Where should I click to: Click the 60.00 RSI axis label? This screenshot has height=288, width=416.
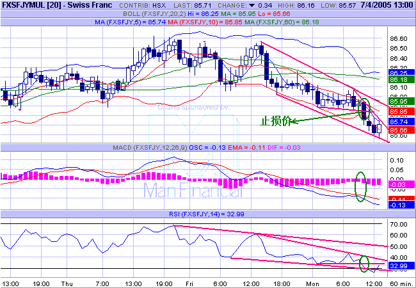[399, 236]
